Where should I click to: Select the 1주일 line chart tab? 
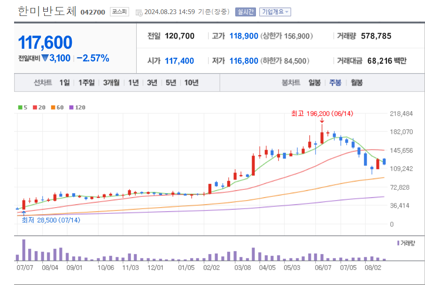tap(86, 82)
